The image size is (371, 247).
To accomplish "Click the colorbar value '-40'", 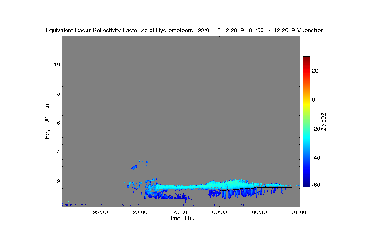I will point(316,158).
